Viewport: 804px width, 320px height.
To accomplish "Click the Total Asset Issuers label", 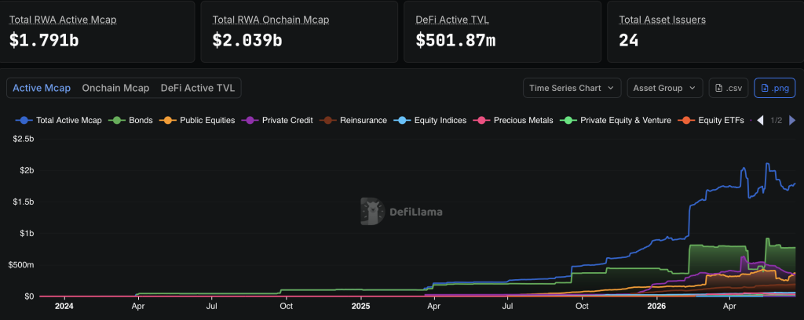I will pos(663,20).
